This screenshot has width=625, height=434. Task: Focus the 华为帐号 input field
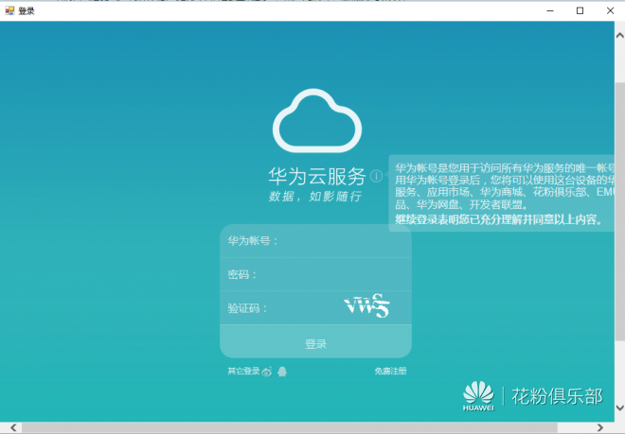[x=315, y=241]
